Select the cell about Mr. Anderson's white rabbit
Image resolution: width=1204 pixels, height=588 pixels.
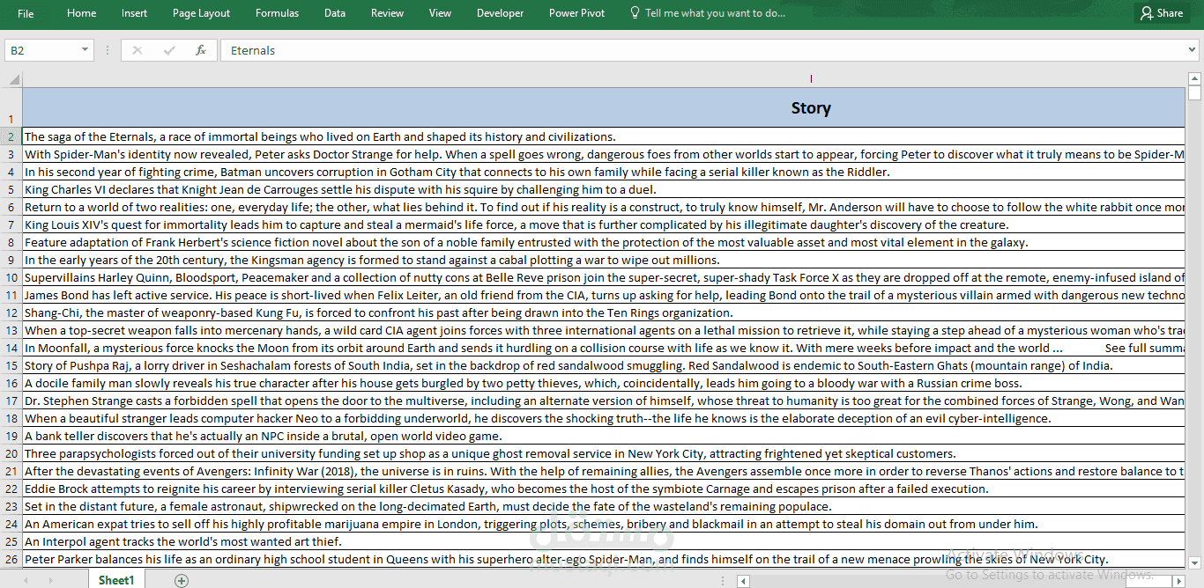[x=603, y=207]
